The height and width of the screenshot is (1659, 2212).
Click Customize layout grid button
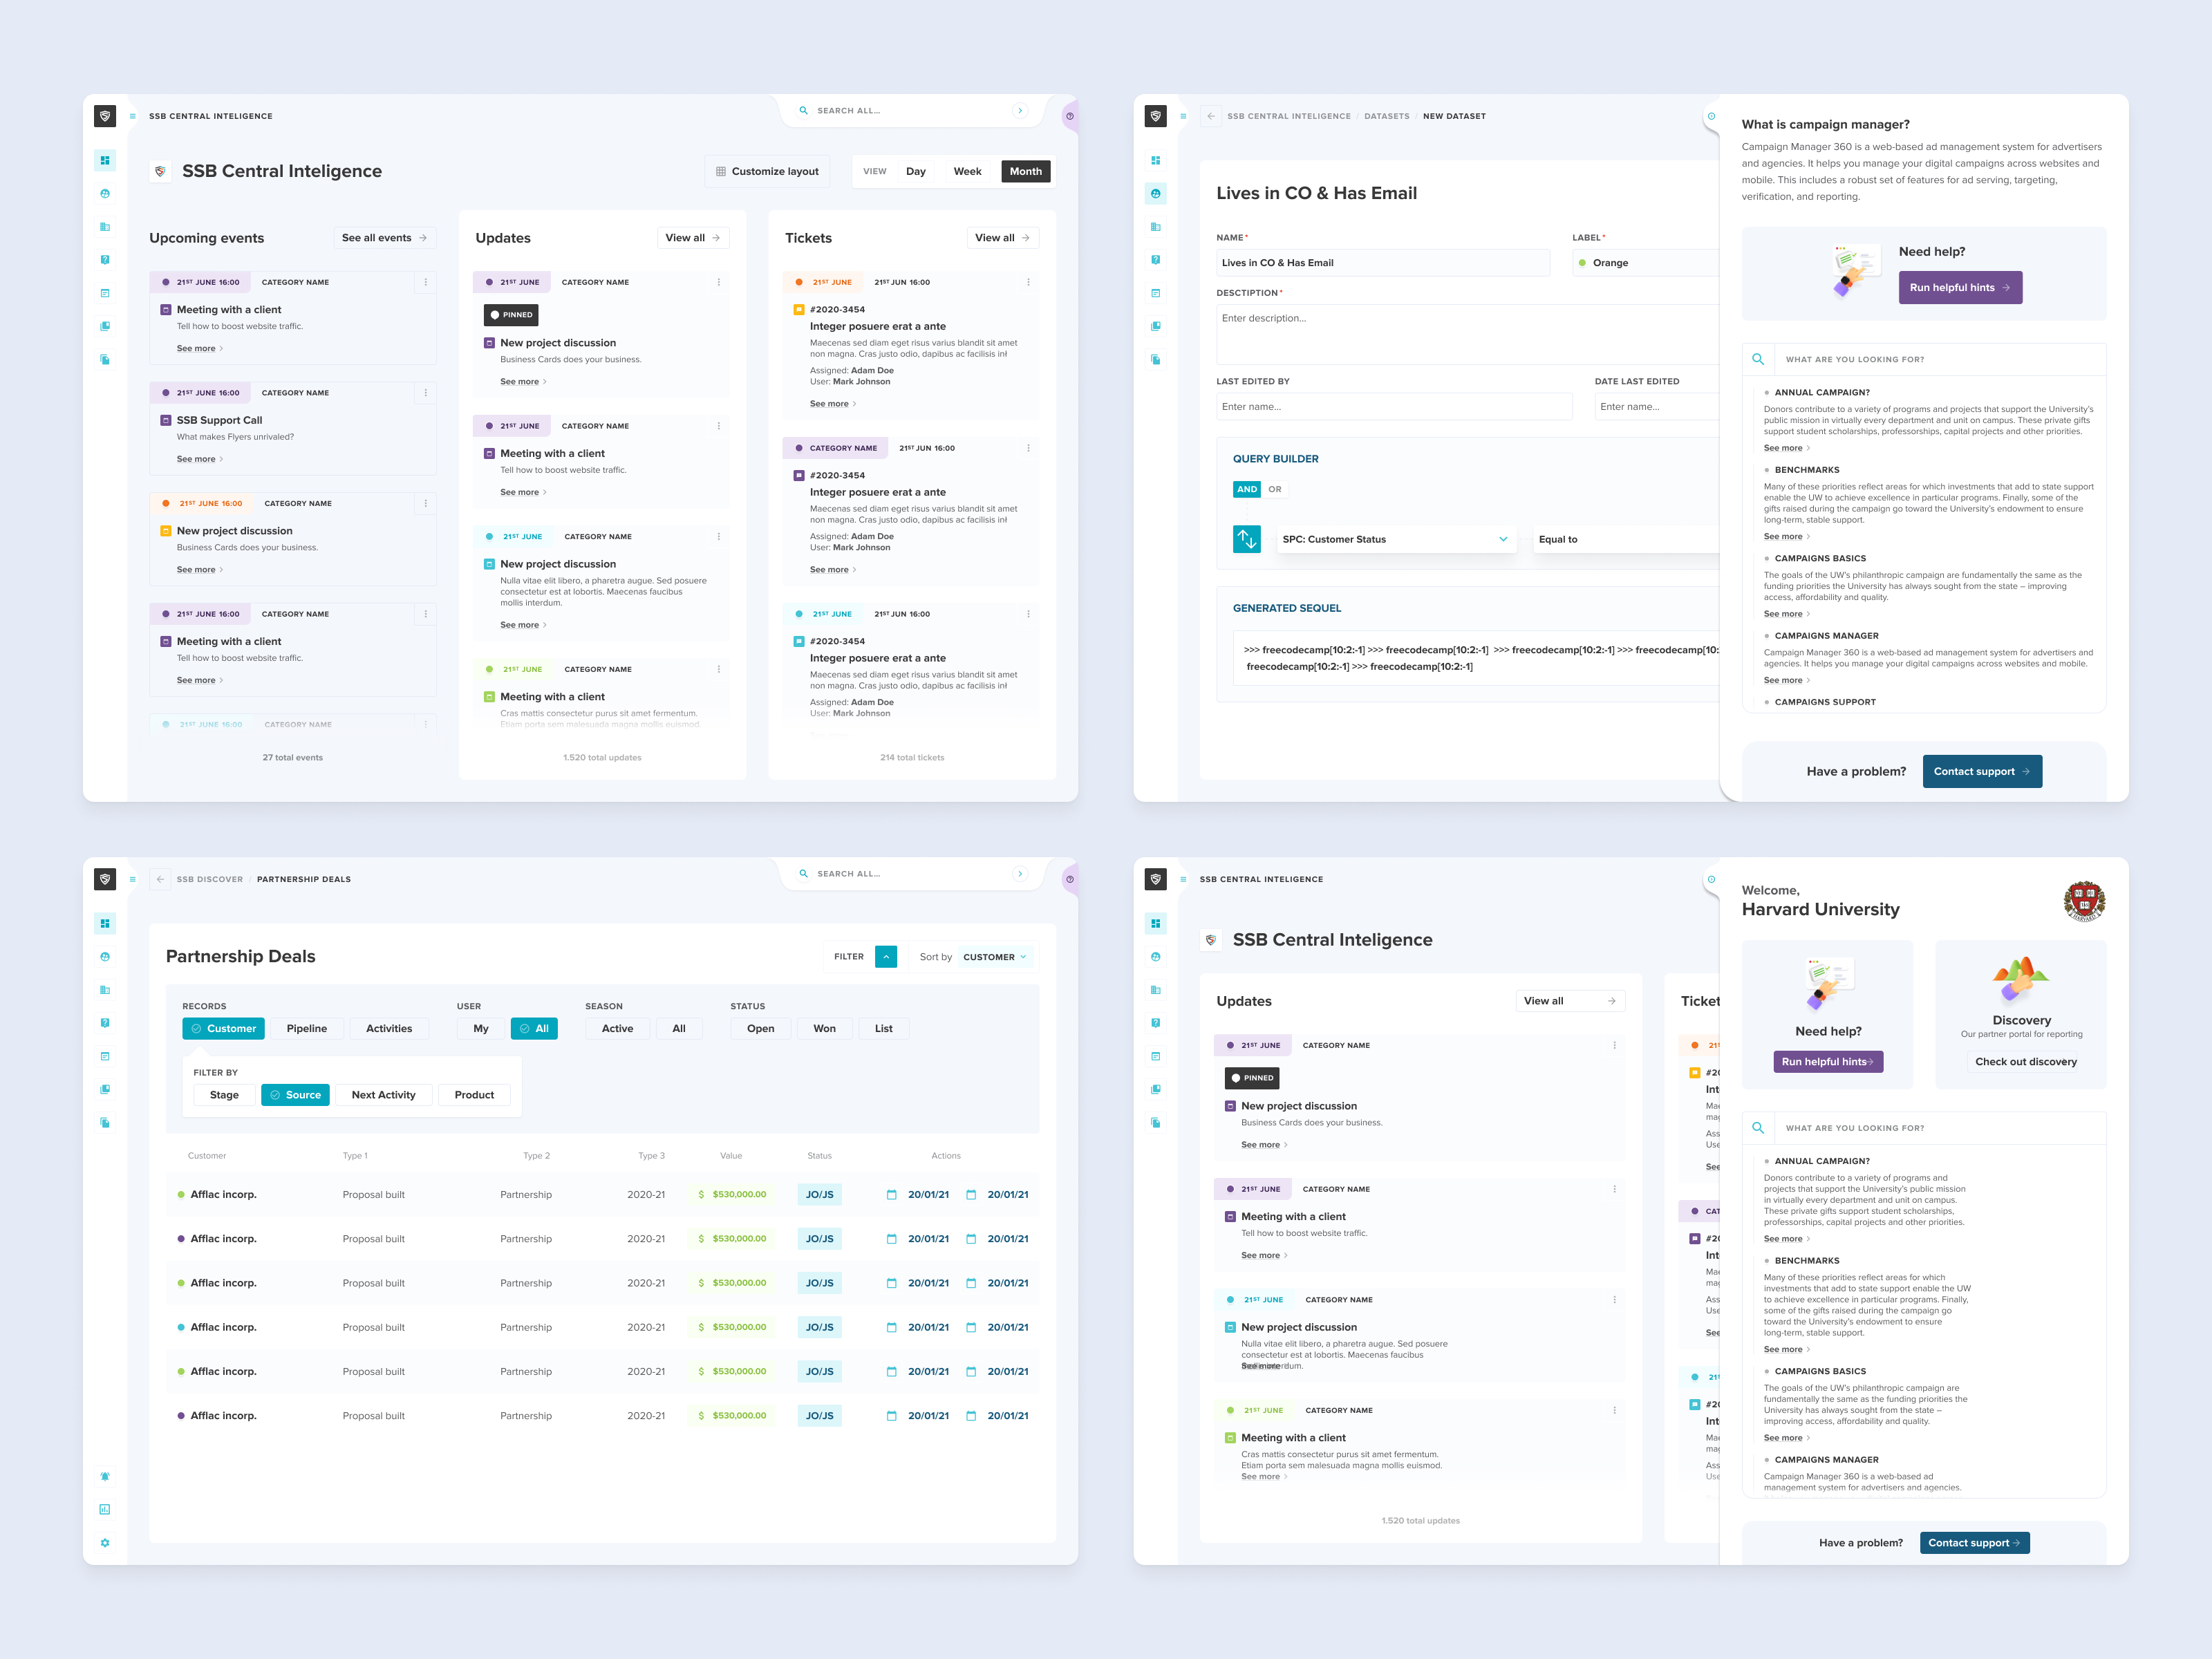coord(767,171)
